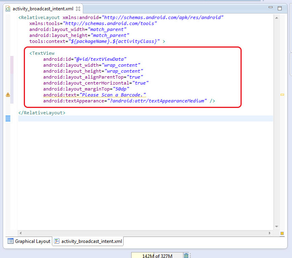The width and height of the screenshot is (292, 258).
Task: Click the 142M of 327M heap status bar
Action: [157, 256]
